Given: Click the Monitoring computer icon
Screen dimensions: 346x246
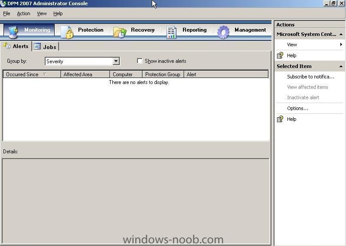Looking at the screenshot, I should click(13, 32).
